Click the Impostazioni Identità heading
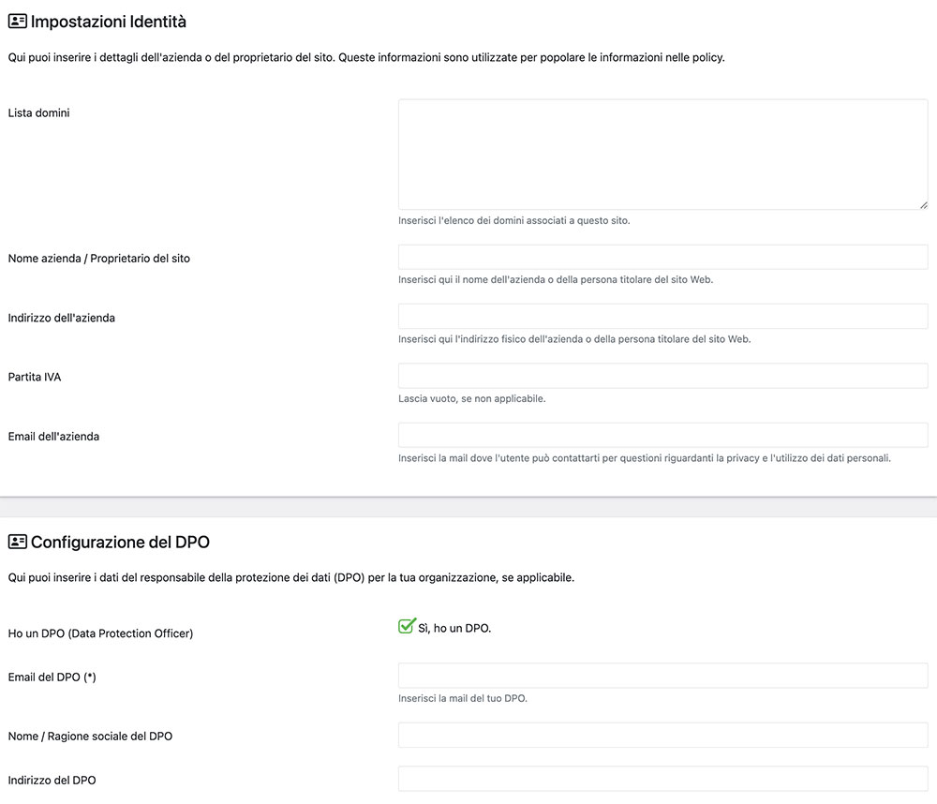937x804 pixels. (108, 22)
